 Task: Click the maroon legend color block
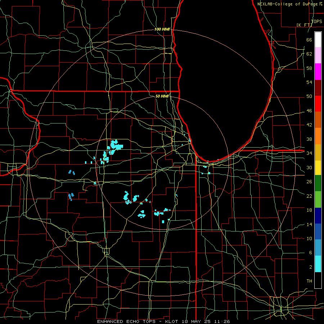[x=318, y=87]
